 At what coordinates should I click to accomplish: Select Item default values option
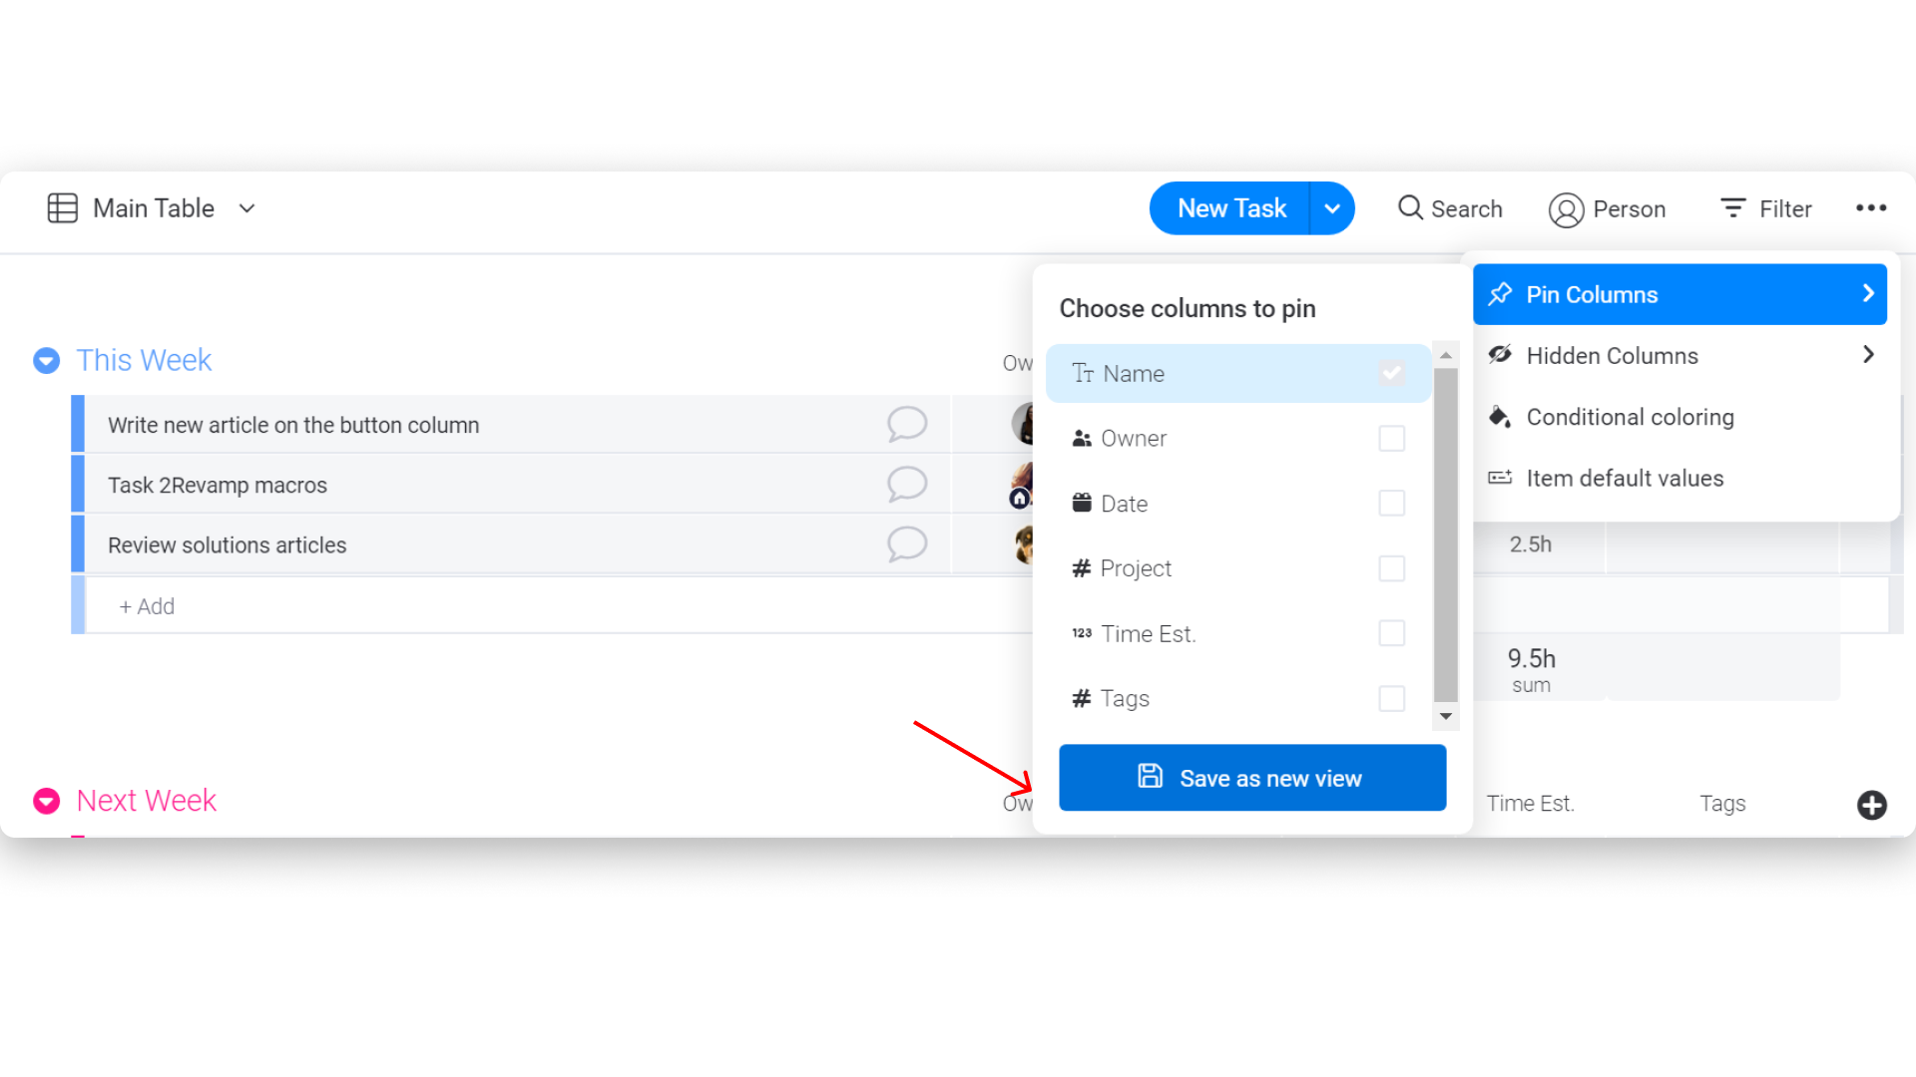click(1679, 479)
